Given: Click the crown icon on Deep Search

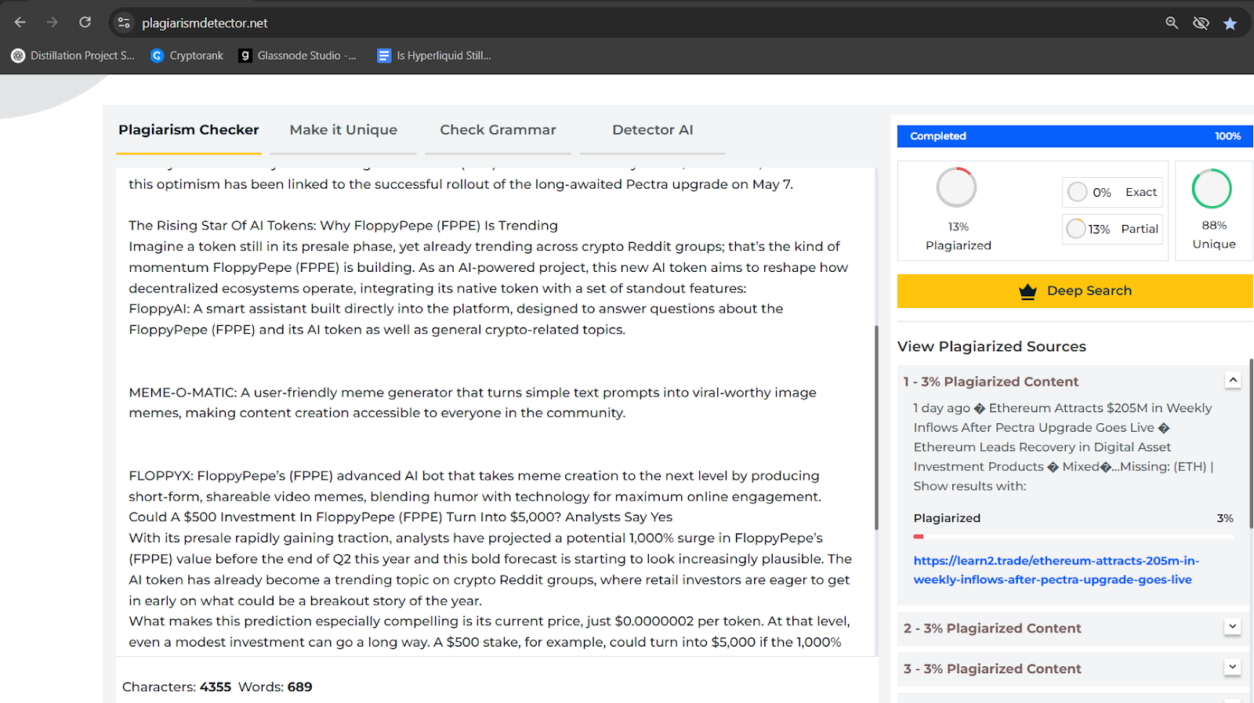Looking at the screenshot, I should pyautogui.click(x=1027, y=292).
